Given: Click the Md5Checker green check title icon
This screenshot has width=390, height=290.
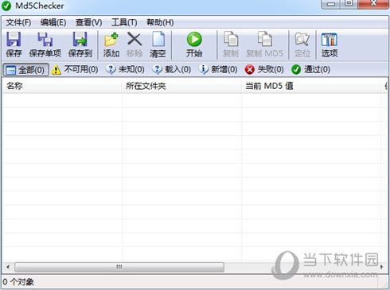Looking at the screenshot, I should point(6,6).
